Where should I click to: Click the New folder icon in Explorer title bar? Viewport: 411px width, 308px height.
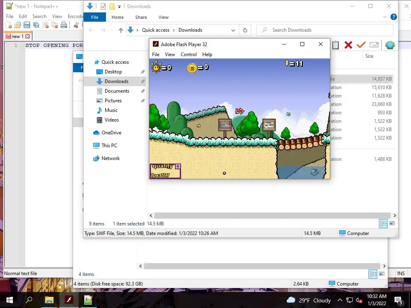pos(112,6)
